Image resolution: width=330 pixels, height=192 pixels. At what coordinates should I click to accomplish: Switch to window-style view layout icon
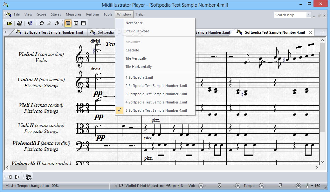coord(84,23)
